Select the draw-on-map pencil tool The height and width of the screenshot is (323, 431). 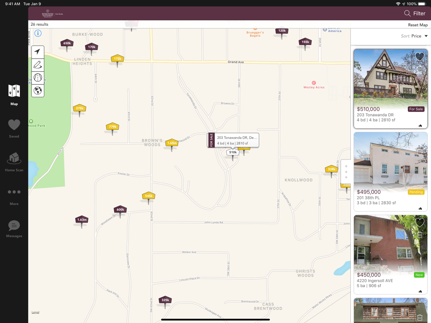(x=37, y=65)
